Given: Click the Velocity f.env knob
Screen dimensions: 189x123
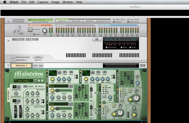Looking at the screenshot, I should click(x=37, y=93).
